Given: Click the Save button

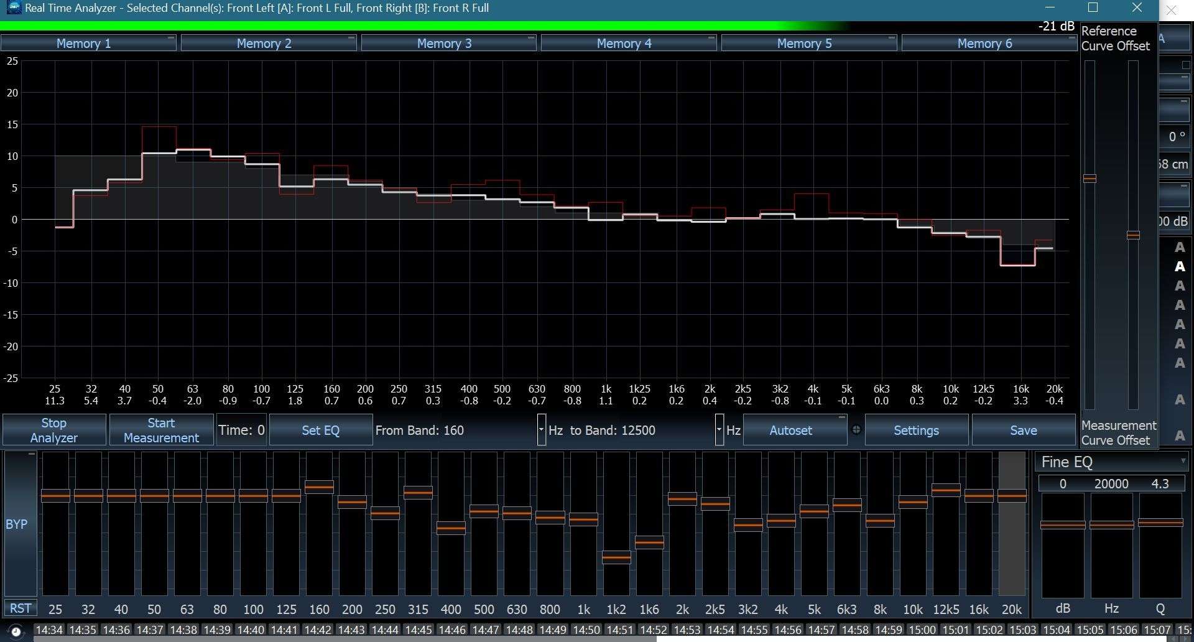Looking at the screenshot, I should click(x=1023, y=430).
